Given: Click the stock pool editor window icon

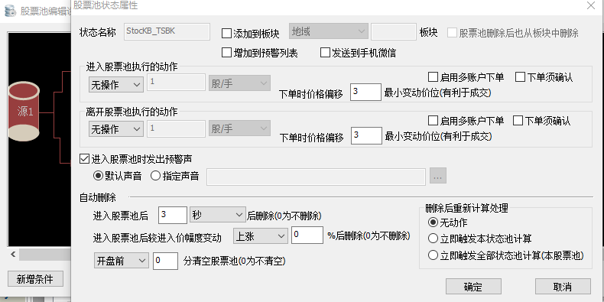Looking at the screenshot, I should click(10, 11).
